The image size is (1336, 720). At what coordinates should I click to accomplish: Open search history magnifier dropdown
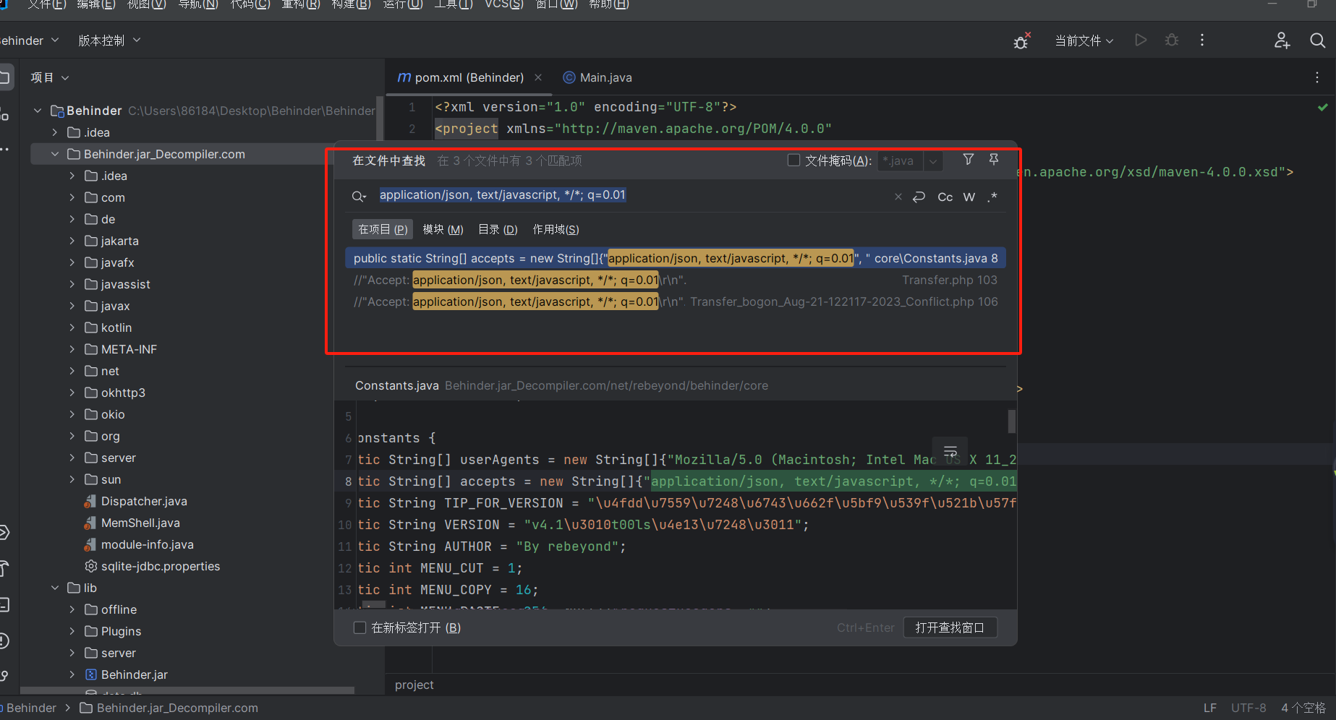point(359,197)
